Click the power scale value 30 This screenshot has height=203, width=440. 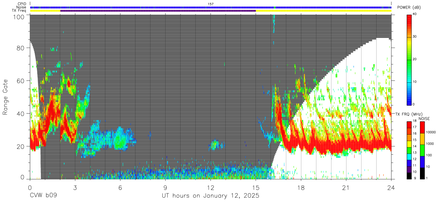pyautogui.click(x=415, y=37)
